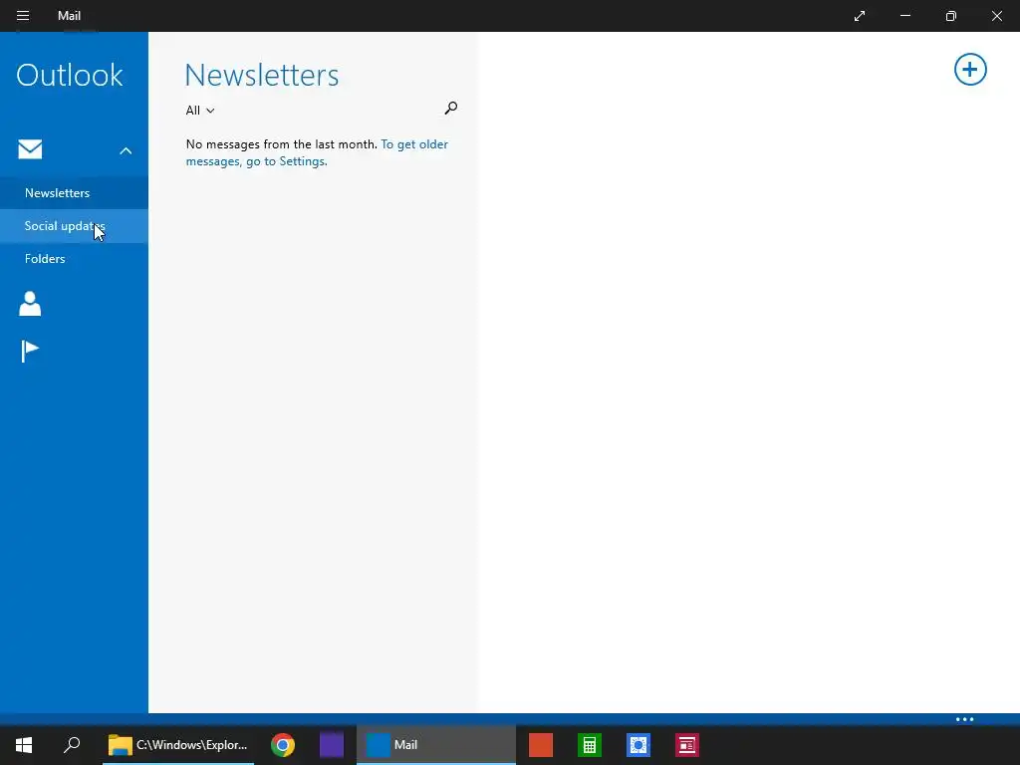Open the purple app in taskbar
The image size is (1020, 765).
tap(332, 745)
